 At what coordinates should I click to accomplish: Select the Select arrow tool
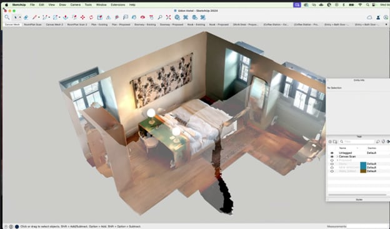[x=16, y=17]
